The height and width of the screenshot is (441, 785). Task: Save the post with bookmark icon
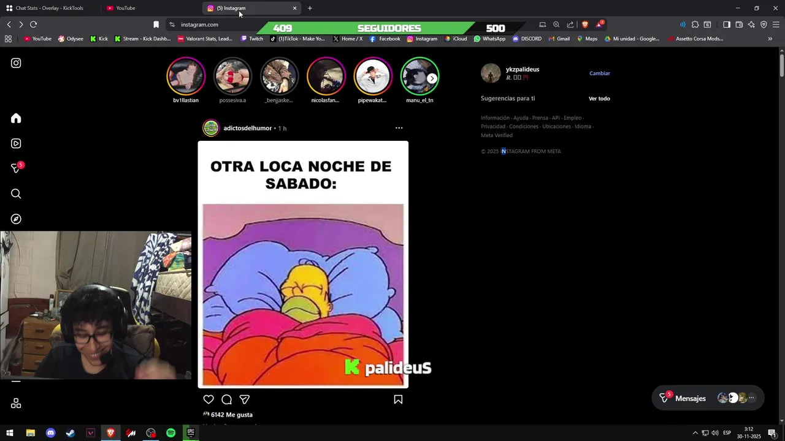(398, 399)
